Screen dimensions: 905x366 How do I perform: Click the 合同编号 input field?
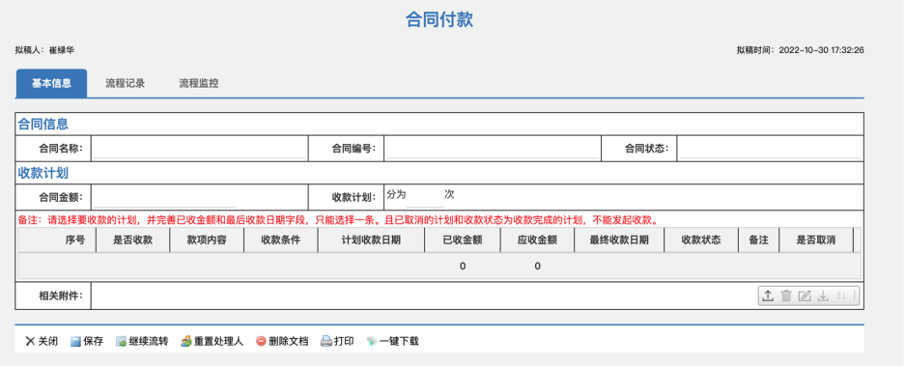click(493, 149)
